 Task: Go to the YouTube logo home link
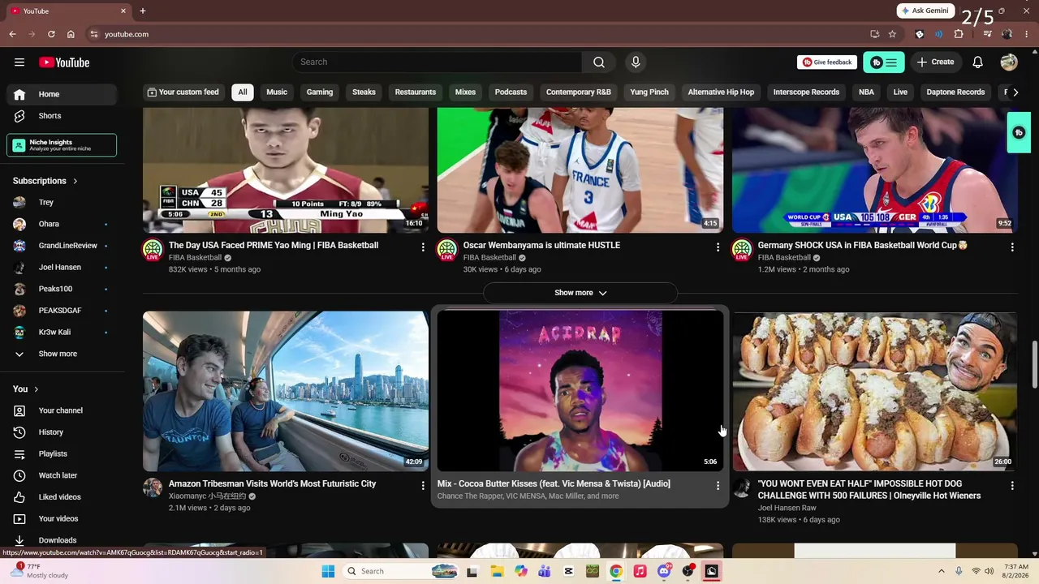coord(64,62)
